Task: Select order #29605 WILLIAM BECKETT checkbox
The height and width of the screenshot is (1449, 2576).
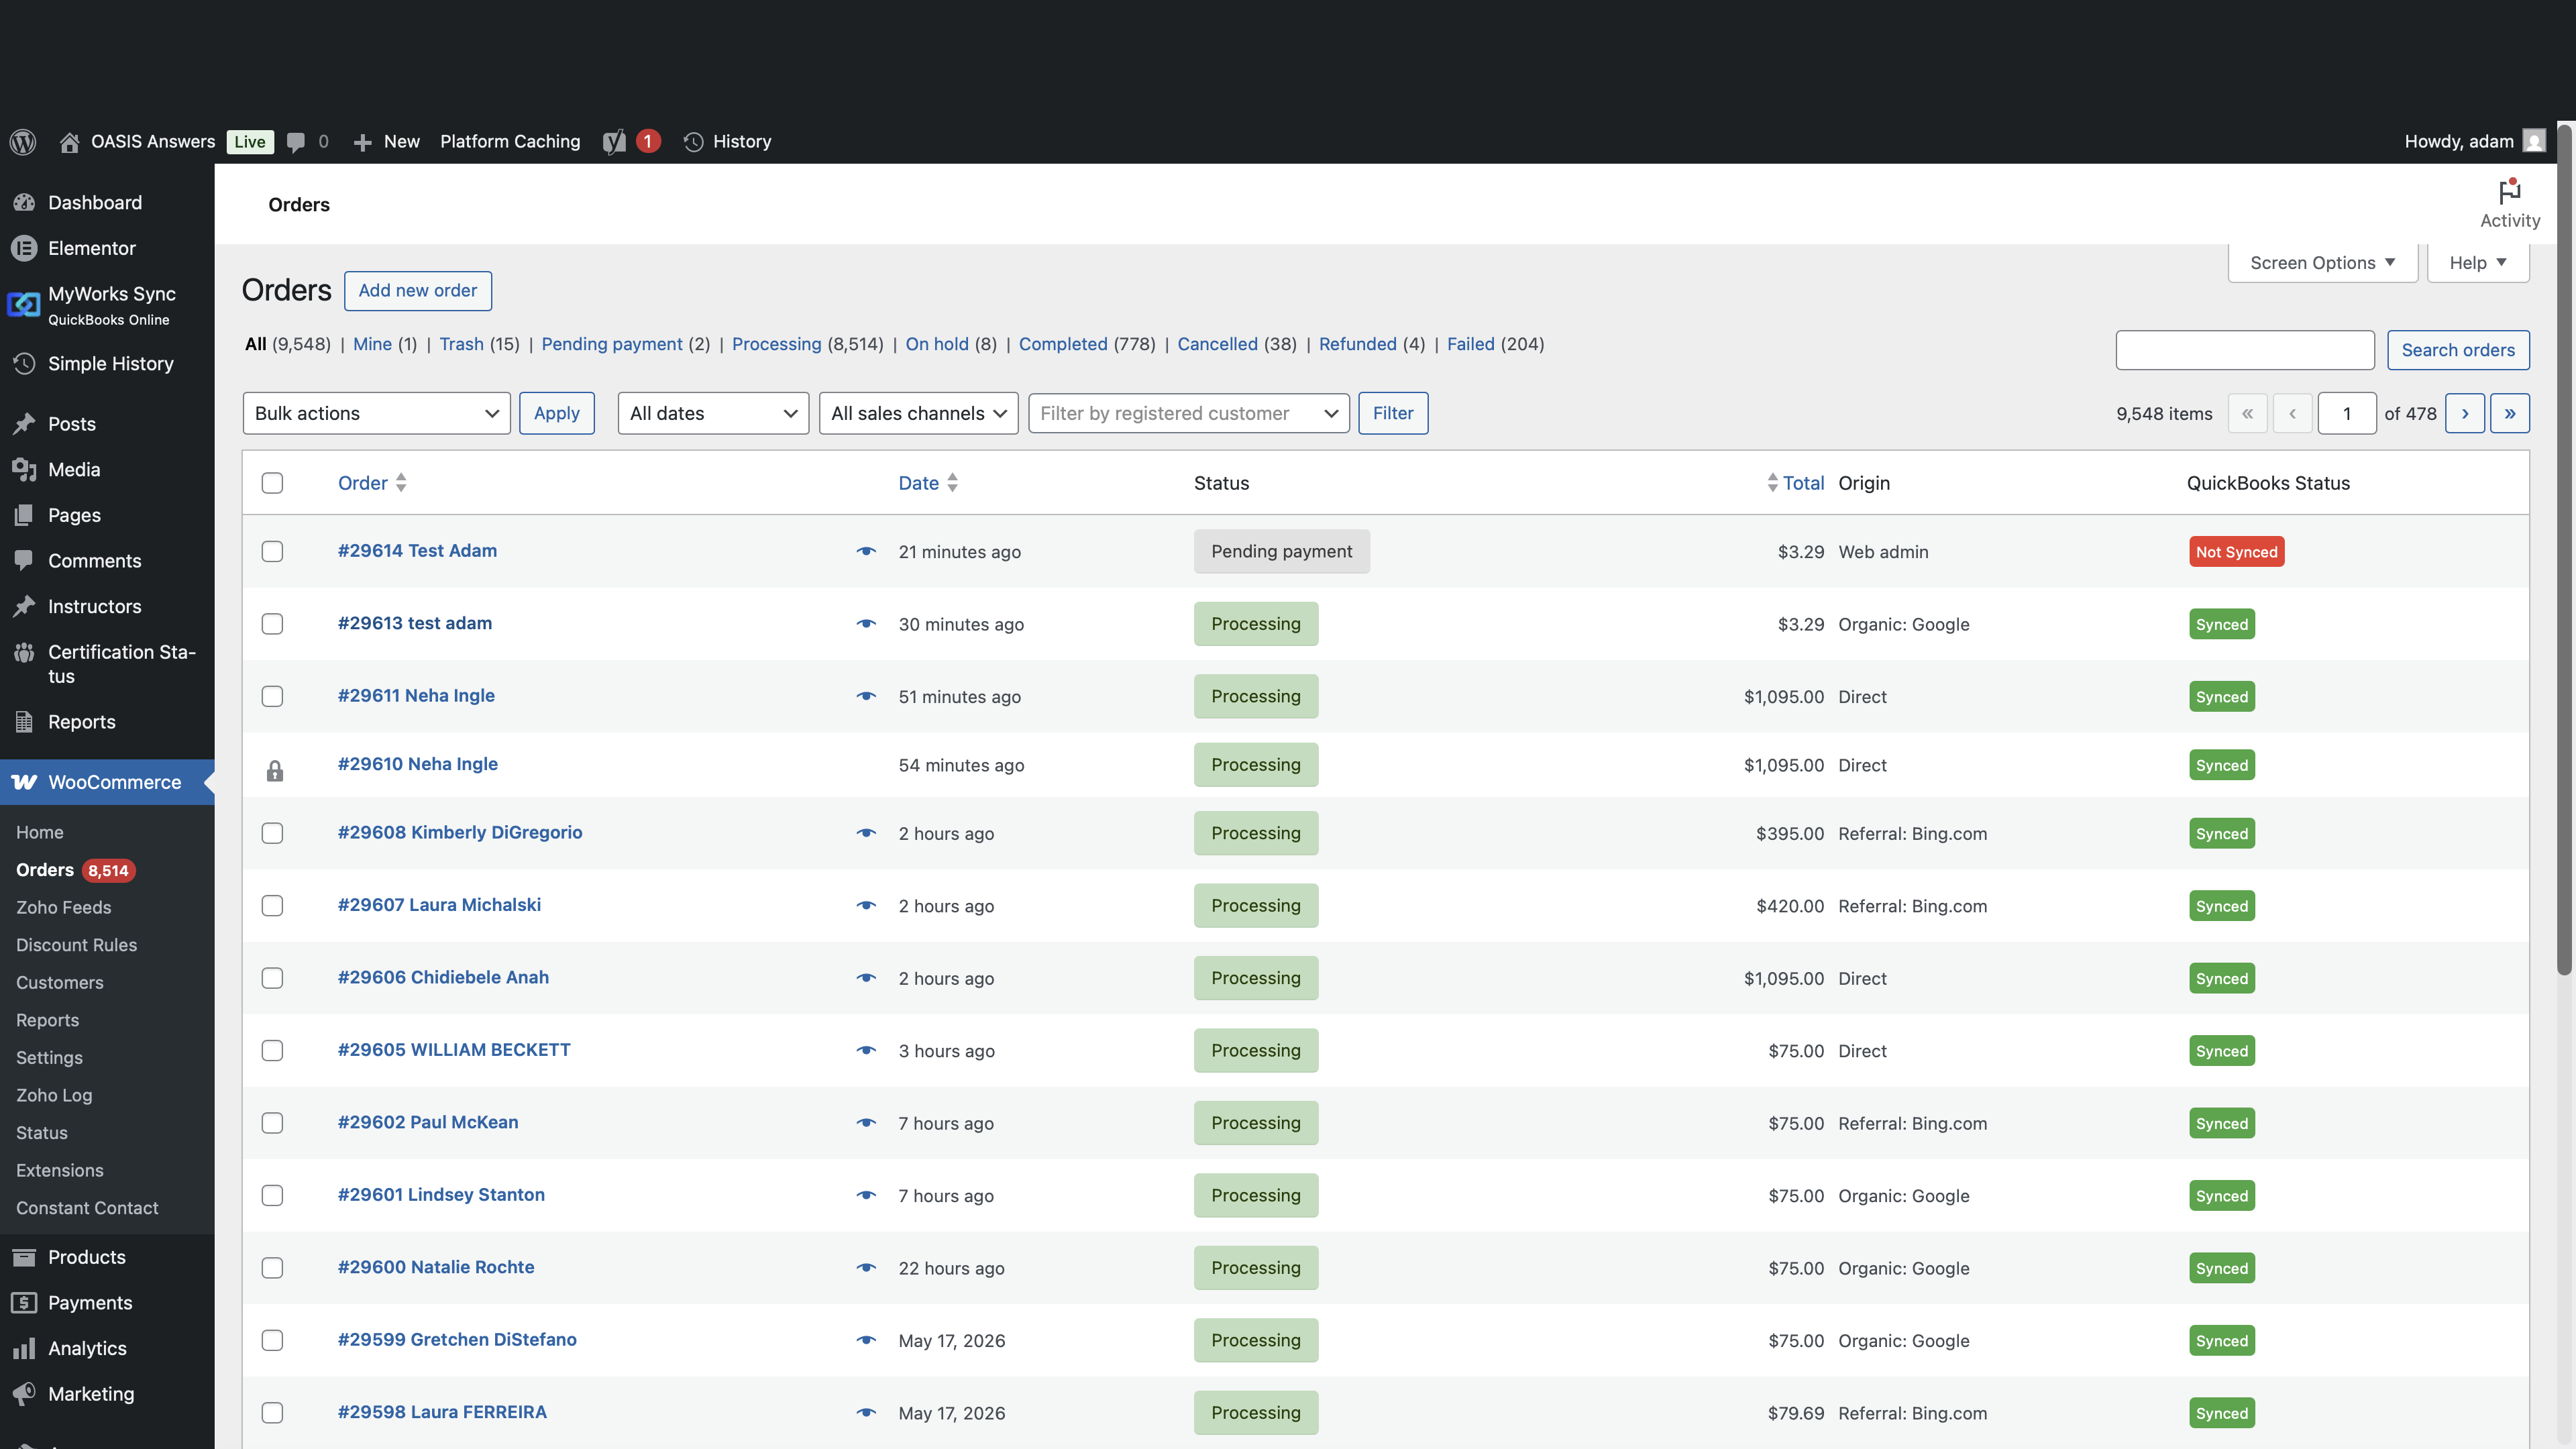Action: [272, 1050]
